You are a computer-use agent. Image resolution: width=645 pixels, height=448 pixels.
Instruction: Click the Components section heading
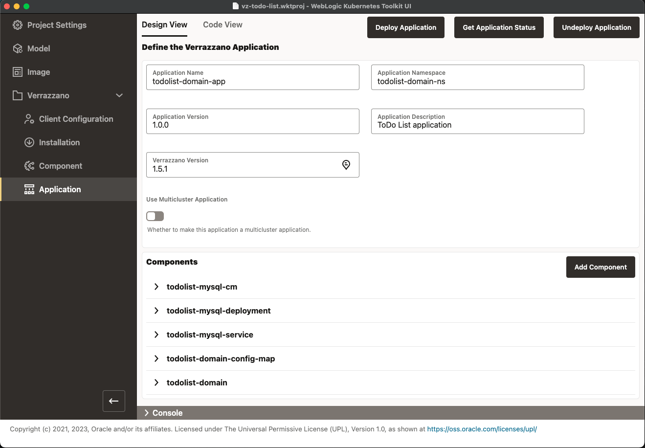(x=172, y=262)
